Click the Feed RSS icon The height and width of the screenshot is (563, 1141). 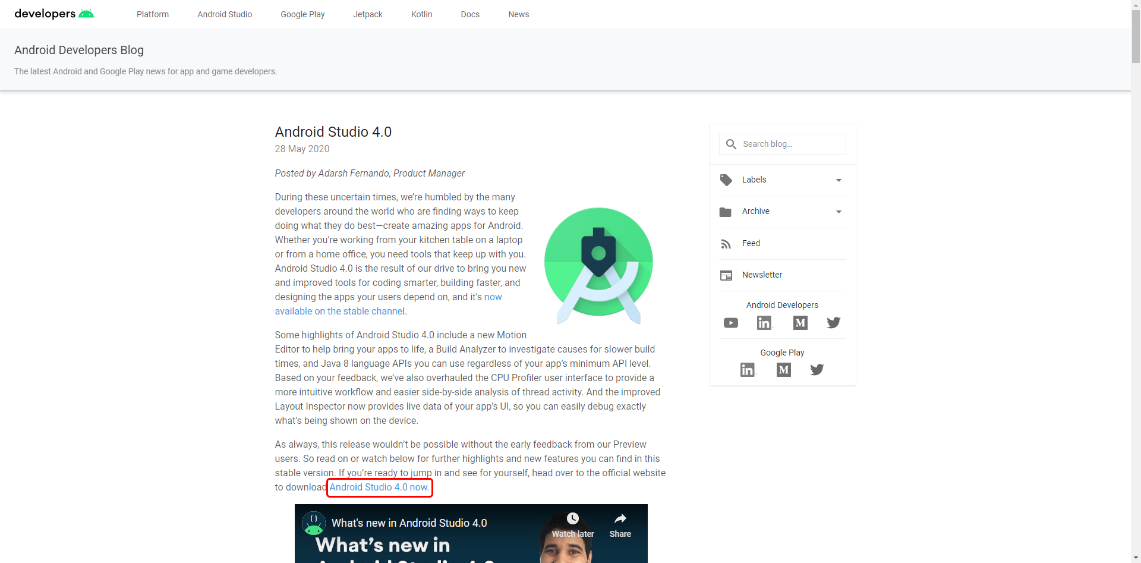pyautogui.click(x=726, y=244)
